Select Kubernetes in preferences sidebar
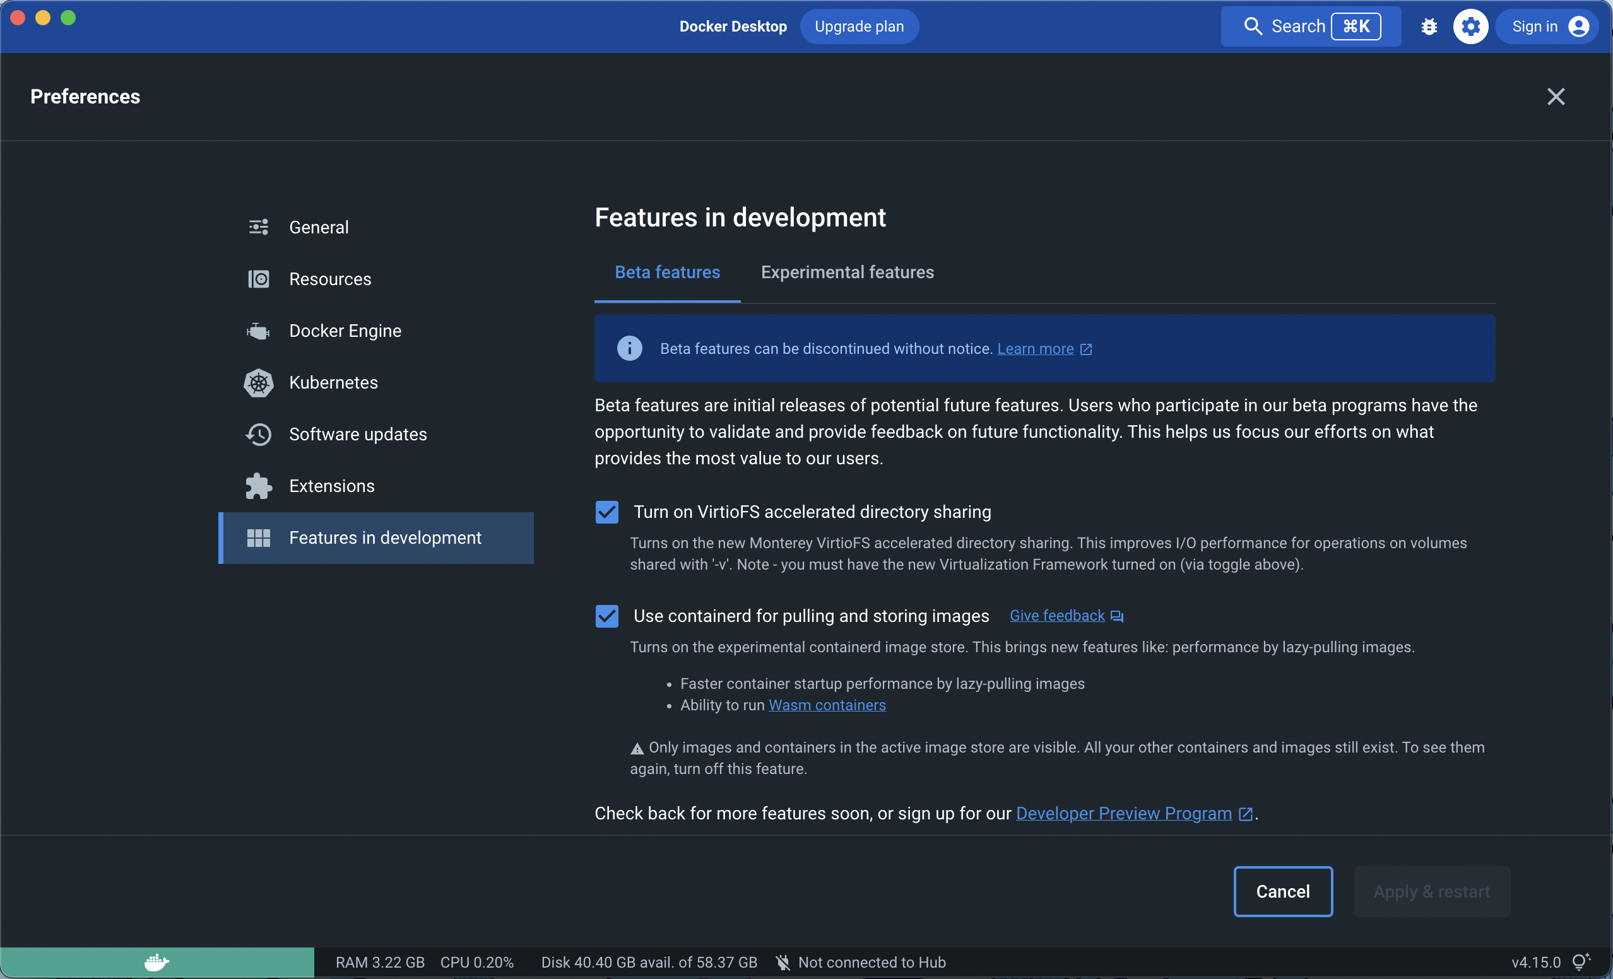The image size is (1613, 979). point(375,383)
